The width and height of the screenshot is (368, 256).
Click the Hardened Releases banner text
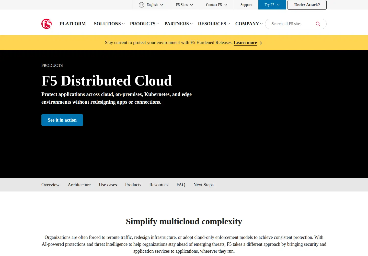169,43
